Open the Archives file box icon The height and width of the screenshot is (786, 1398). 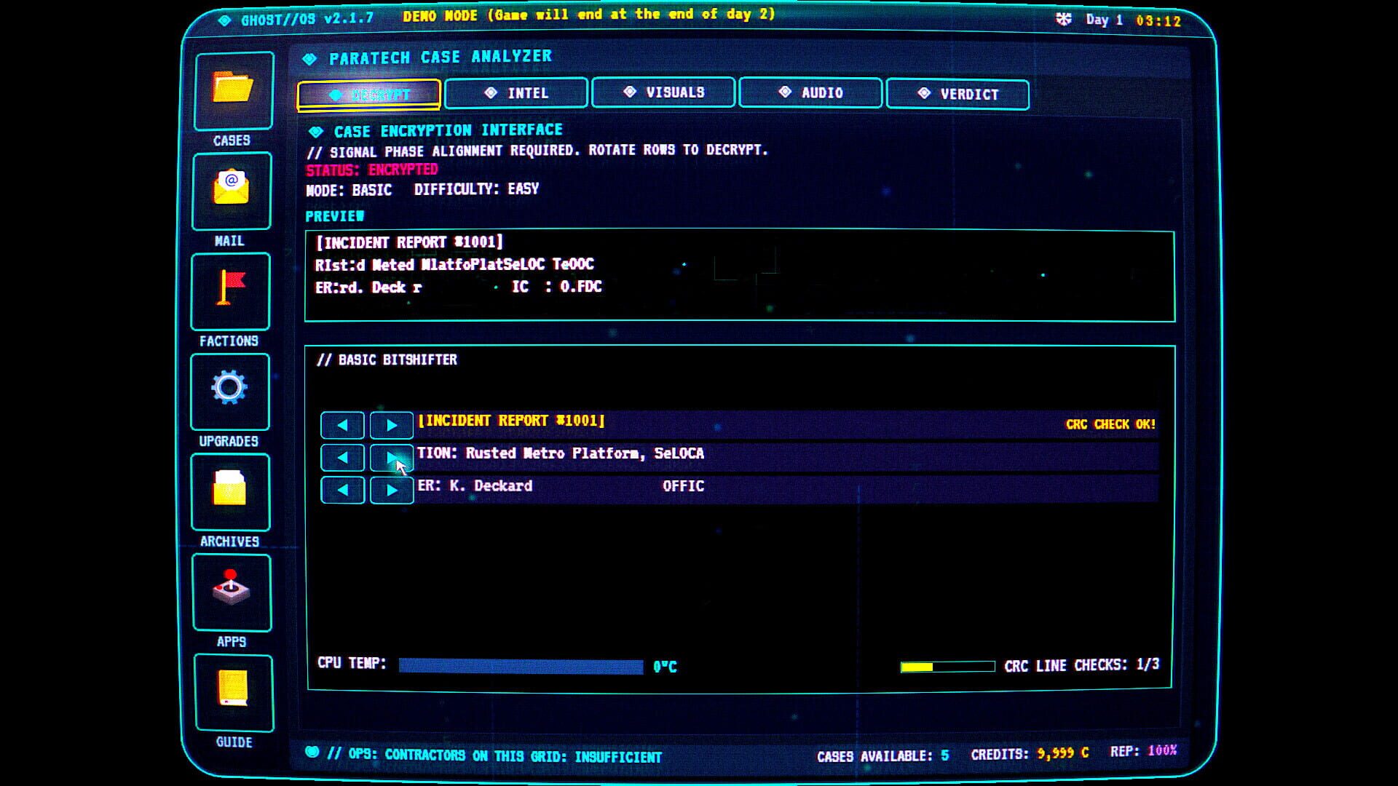tap(230, 492)
